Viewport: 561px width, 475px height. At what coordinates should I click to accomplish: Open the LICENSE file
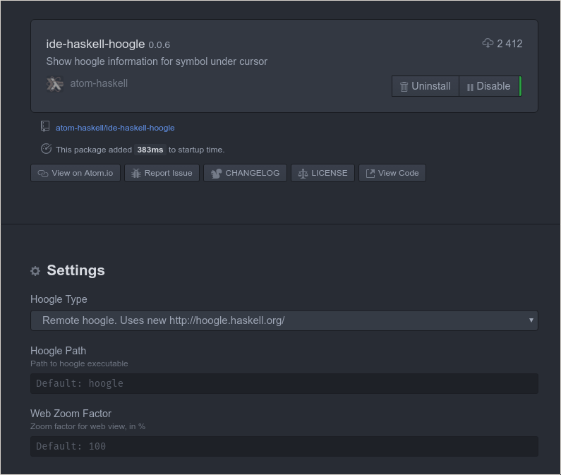(x=322, y=173)
